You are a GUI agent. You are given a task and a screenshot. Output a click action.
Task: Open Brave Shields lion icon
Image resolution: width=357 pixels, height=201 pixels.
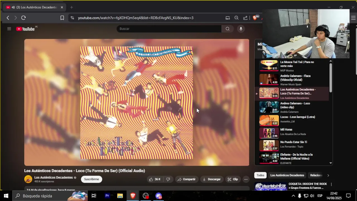[x=255, y=18]
